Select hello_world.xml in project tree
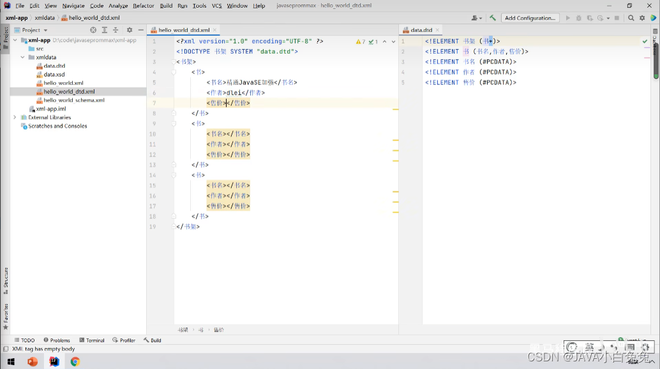The width and height of the screenshot is (660, 369). (63, 83)
